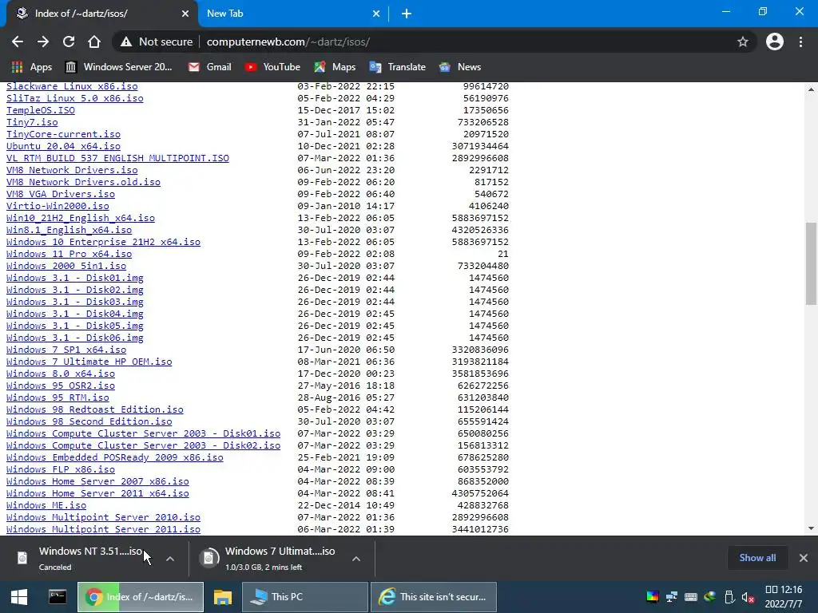Screen dimensions: 818x613
Task: Open Windows_Home_Server_2011_x64.iso link
Action: point(97,493)
